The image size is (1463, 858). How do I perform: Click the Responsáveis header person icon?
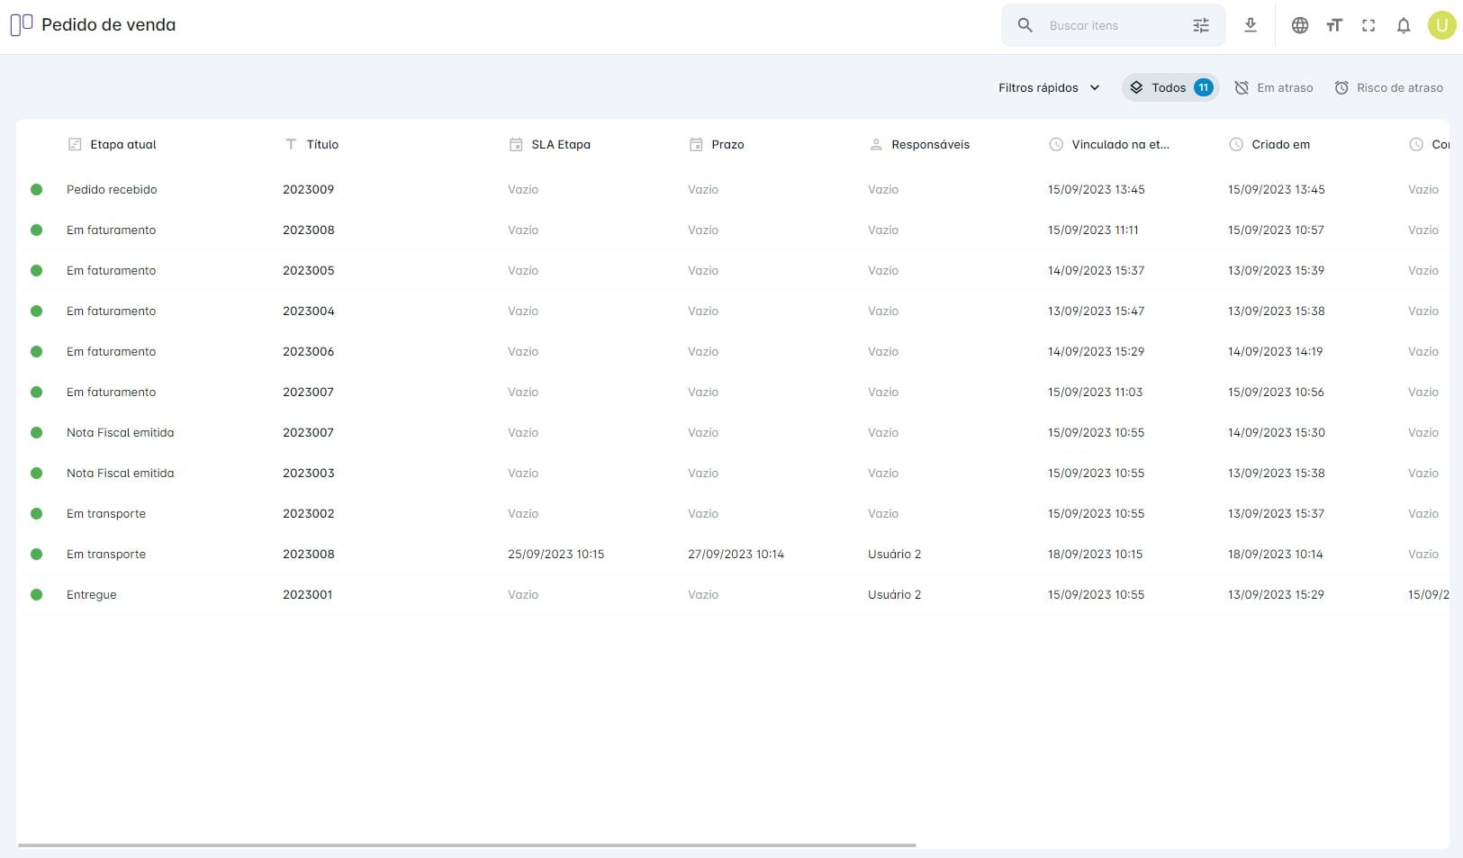point(876,144)
